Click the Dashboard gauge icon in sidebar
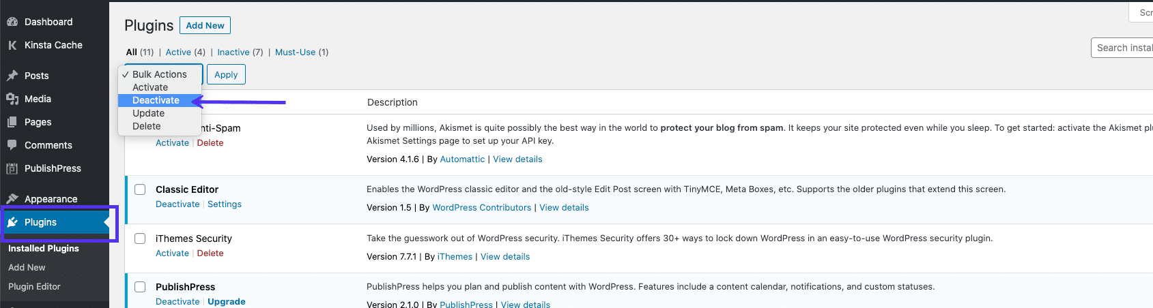The image size is (1153, 308). [x=12, y=22]
